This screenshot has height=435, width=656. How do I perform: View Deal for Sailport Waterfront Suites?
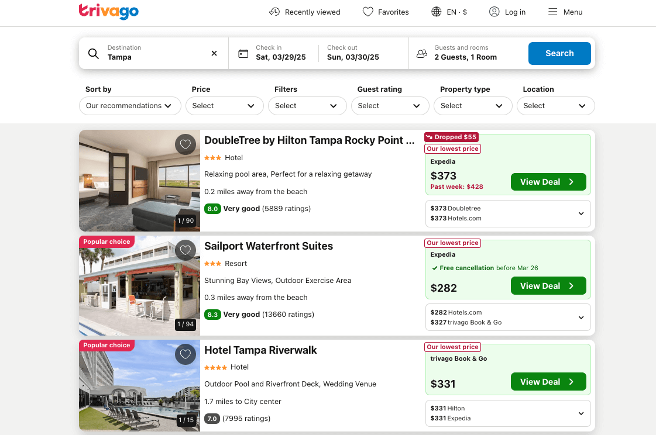548,285
